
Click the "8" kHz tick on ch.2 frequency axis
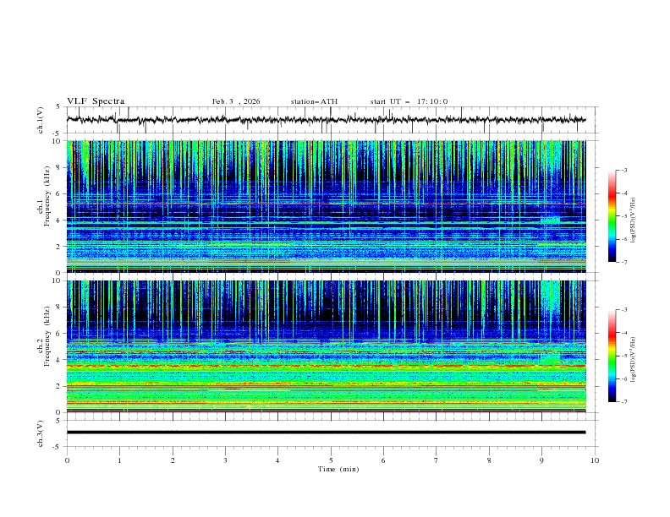(59, 307)
